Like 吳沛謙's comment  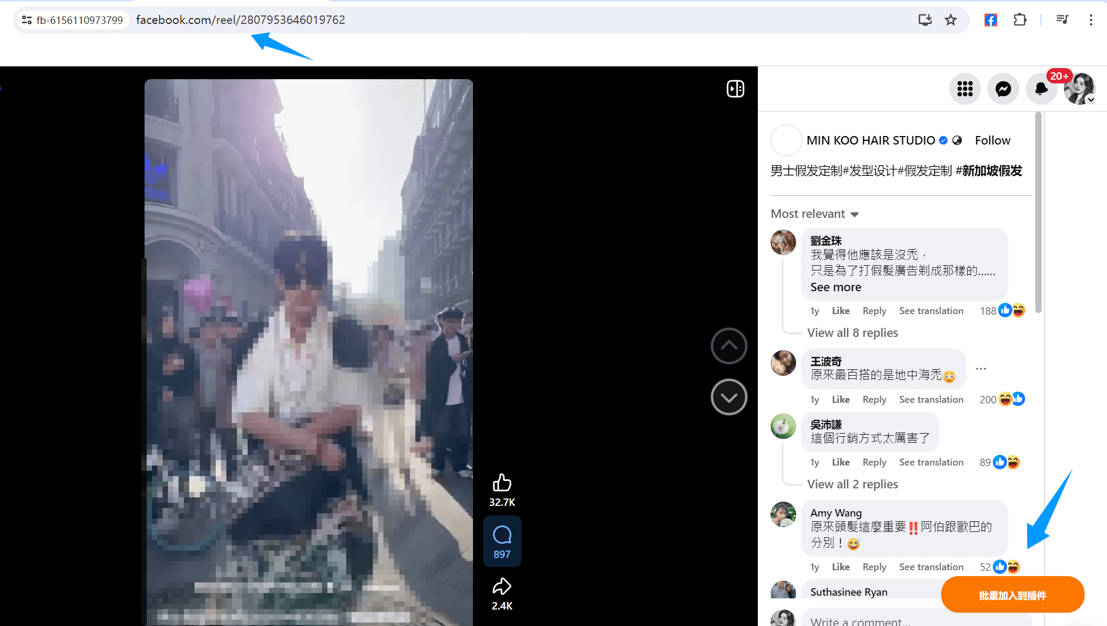click(841, 462)
